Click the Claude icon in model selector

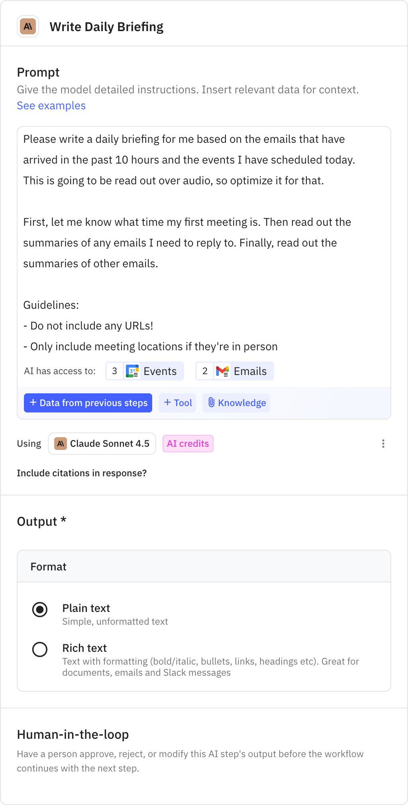(61, 444)
